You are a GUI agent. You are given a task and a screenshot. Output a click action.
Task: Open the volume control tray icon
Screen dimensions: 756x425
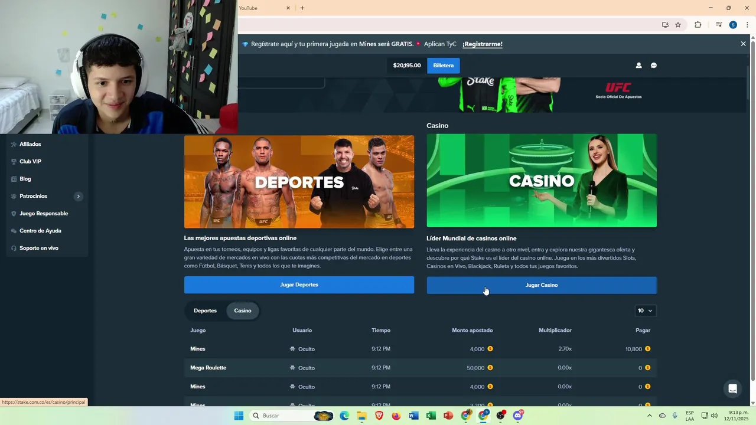point(714,416)
